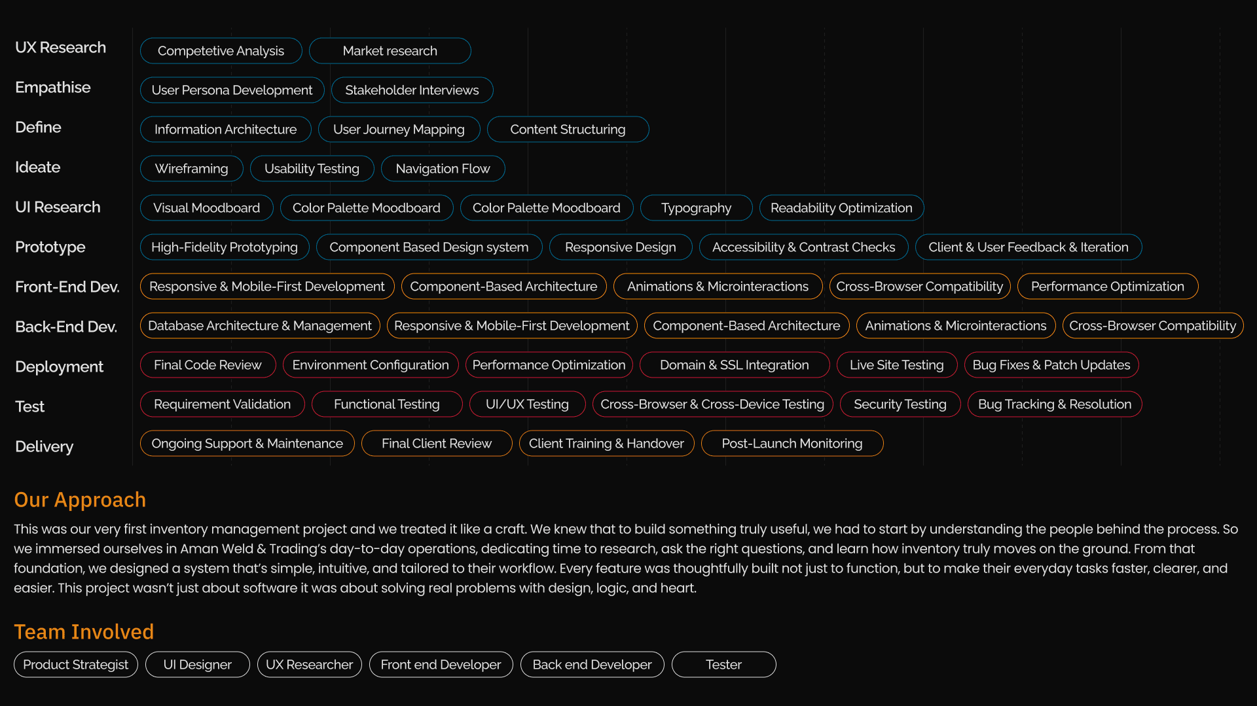Click the Tester team pill
Screen dimensions: 1257x706
pyautogui.click(x=723, y=665)
